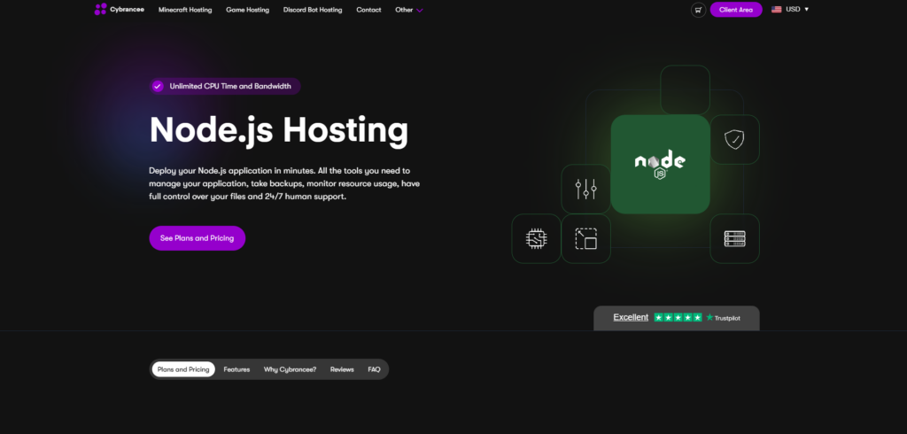Screen dimensions: 907x434
Task: Click the Client Area button
Action: [x=736, y=10]
